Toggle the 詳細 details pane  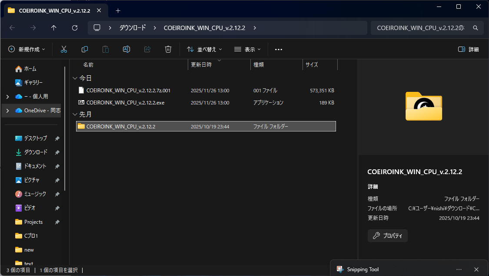(x=469, y=49)
